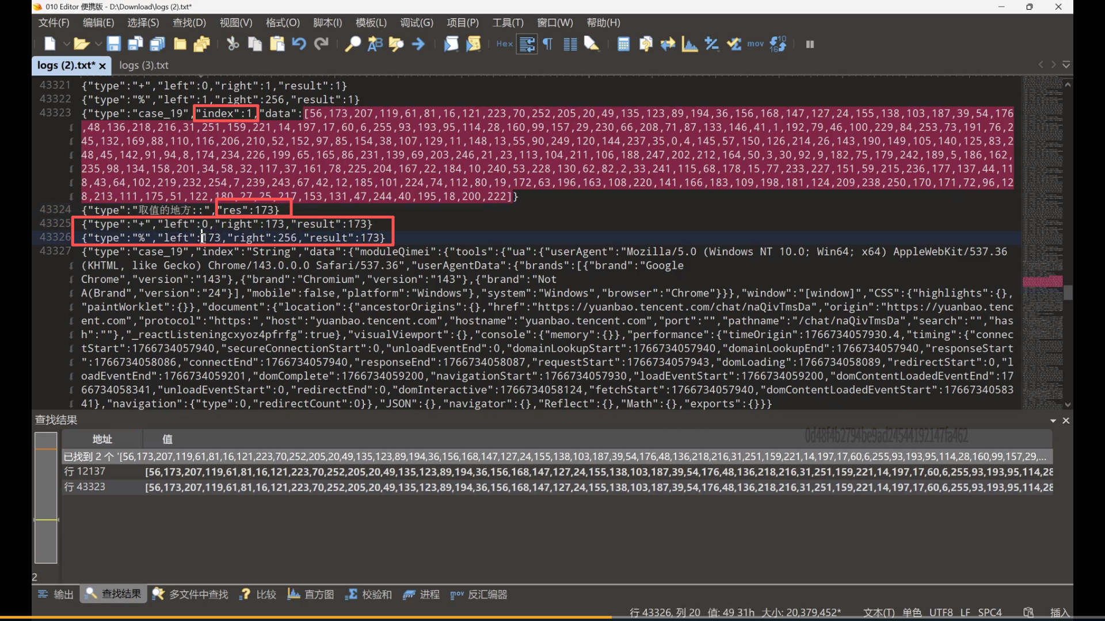The image size is (1105, 621).
Task: Open the base converter icon
Action: pos(778,44)
